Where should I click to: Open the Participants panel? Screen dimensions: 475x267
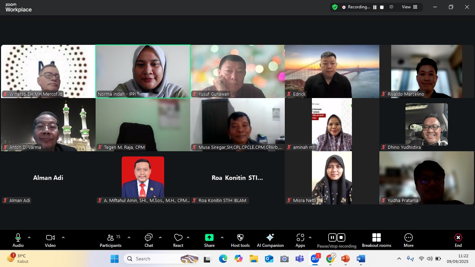pyautogui.click(x=111, y=240)
